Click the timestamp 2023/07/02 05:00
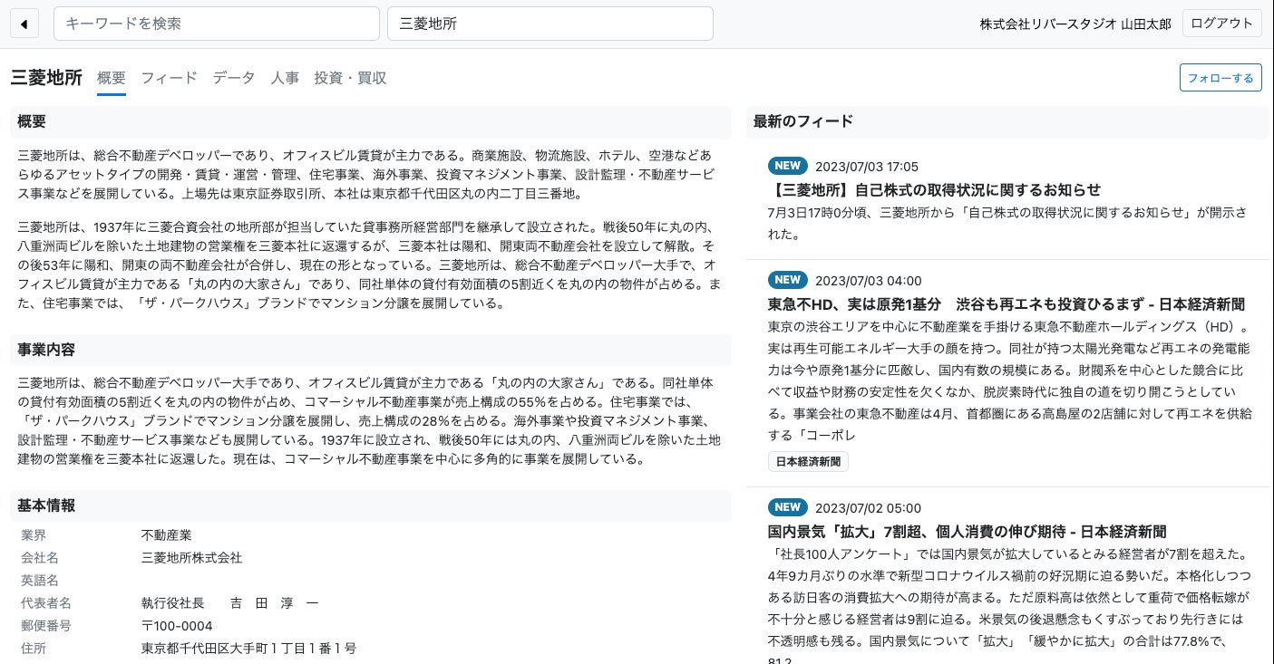 (x=869, y=508)
